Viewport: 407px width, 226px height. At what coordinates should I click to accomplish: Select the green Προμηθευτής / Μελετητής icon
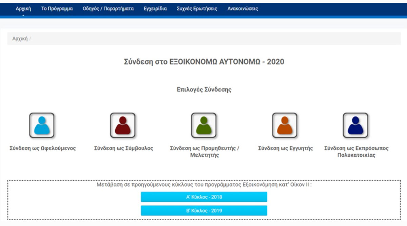(203, 125)
